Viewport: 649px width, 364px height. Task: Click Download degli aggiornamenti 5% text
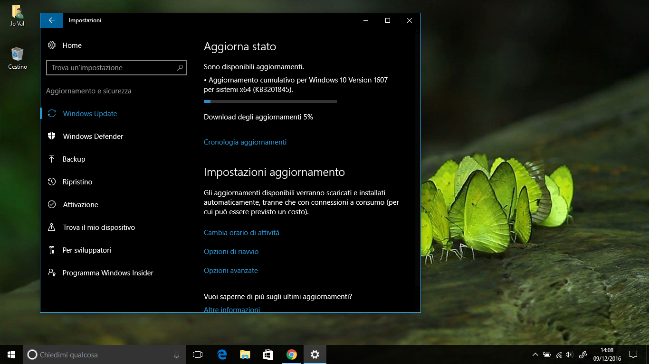[258, 117]
